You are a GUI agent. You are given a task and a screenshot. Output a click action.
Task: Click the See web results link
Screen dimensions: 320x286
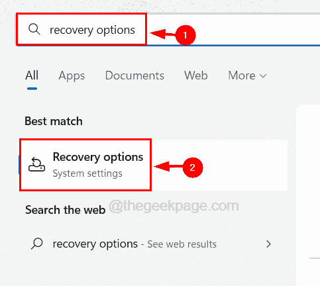(182, 244)
